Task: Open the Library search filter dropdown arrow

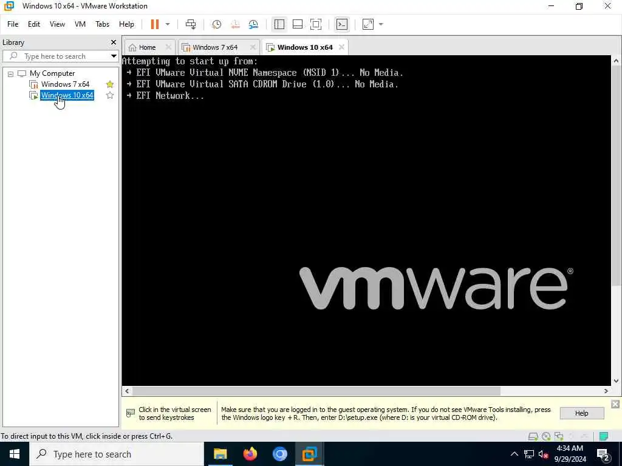Action: click(114, 56)
